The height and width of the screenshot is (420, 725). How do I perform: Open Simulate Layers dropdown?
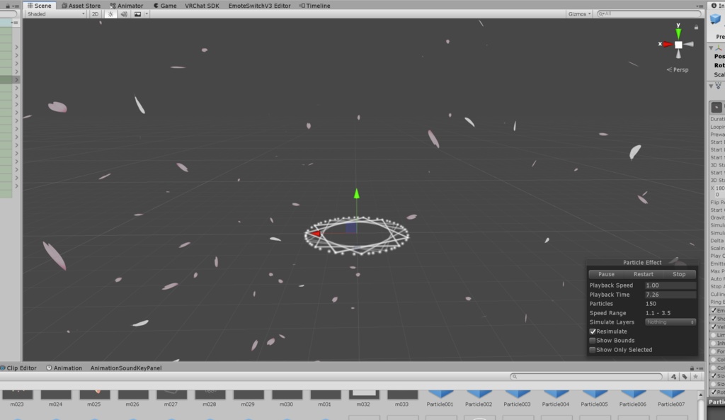pos(670,322)
